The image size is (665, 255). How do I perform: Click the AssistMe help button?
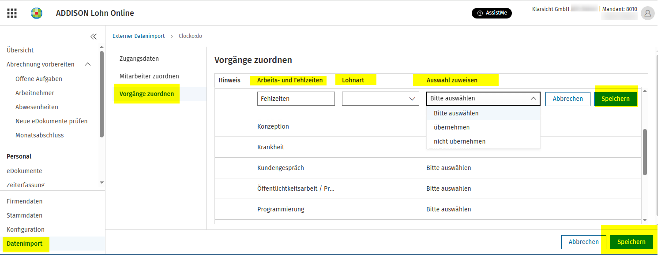[x=492, y=13]
